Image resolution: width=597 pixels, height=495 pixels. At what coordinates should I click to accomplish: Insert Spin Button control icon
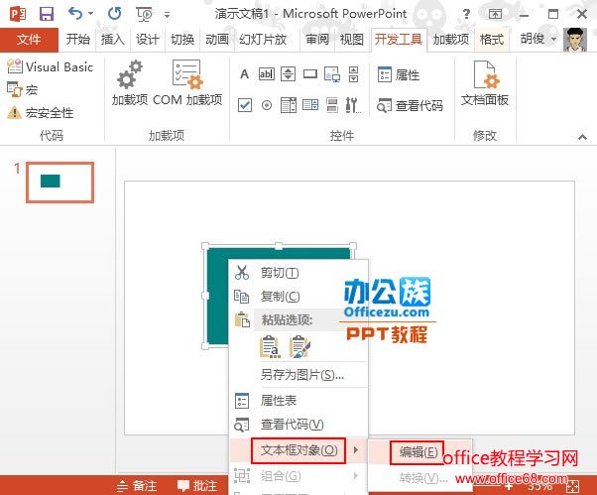[x=288, y=73]
